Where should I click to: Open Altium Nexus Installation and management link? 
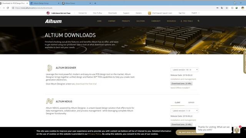pyautogui.click(x=183, y=120)
